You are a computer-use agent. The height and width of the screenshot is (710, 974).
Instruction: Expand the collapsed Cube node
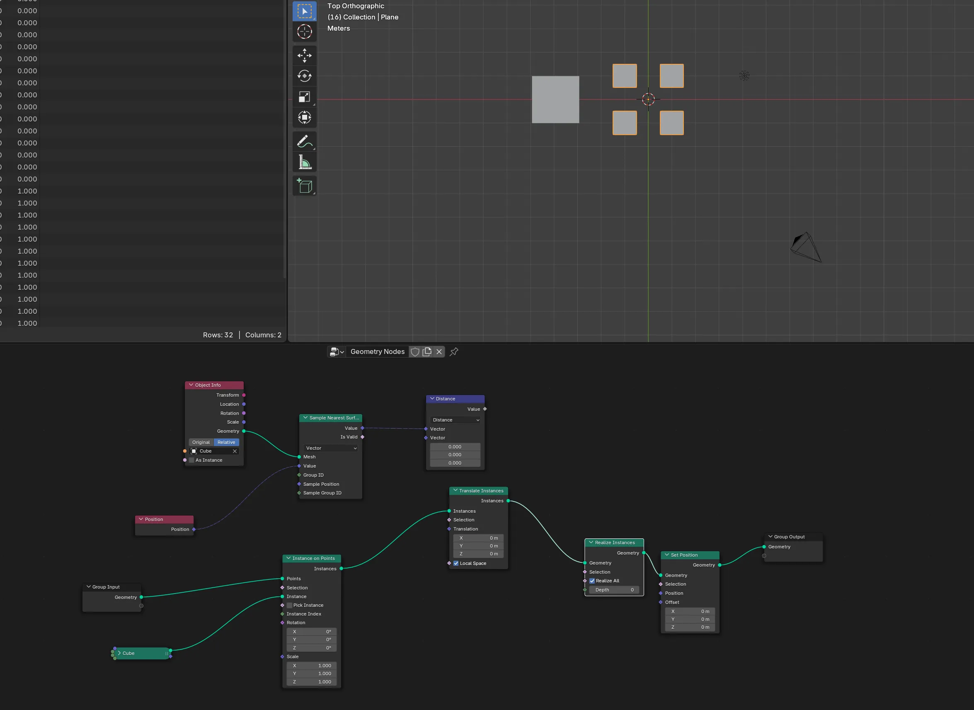pyautogui.click(x=119, y=653)
